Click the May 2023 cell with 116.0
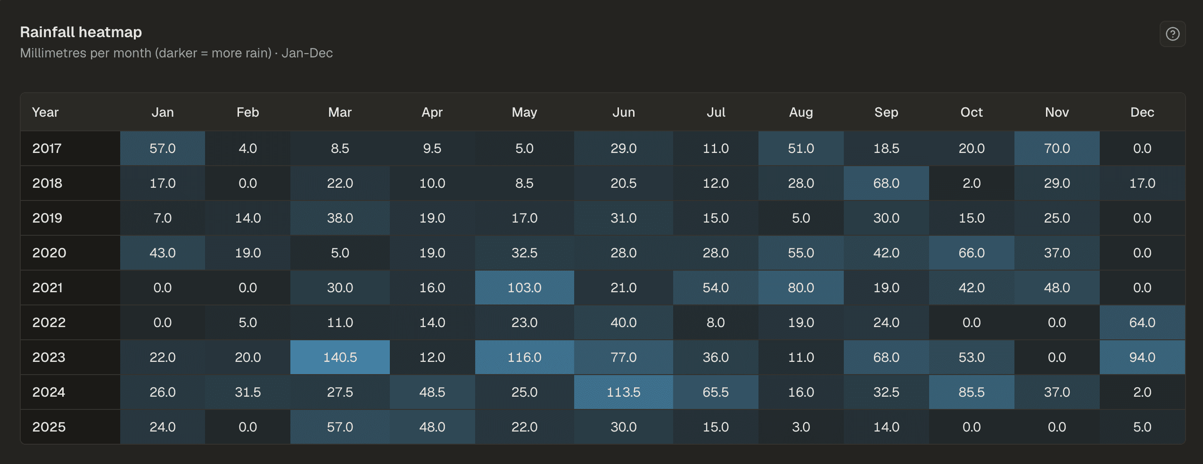Image resolution: width=1203 pixels, height=464 pixels. [x=524, y=357]
